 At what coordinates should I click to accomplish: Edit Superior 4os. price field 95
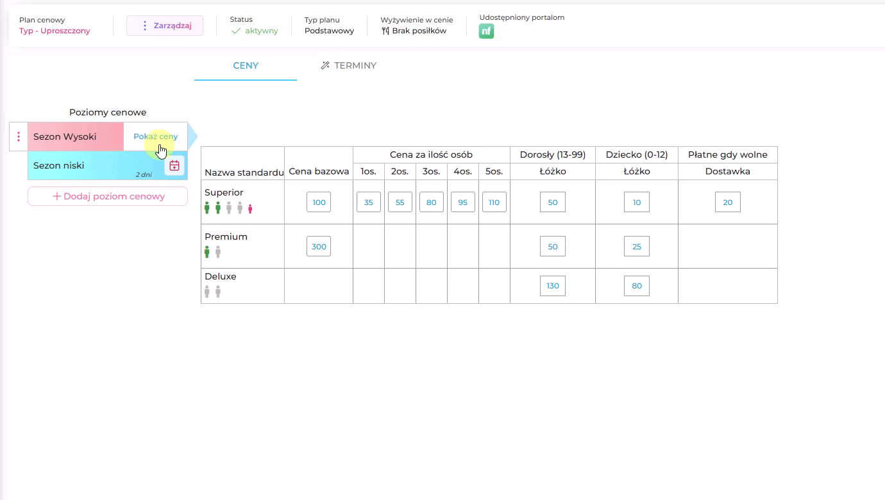[463, 203]
